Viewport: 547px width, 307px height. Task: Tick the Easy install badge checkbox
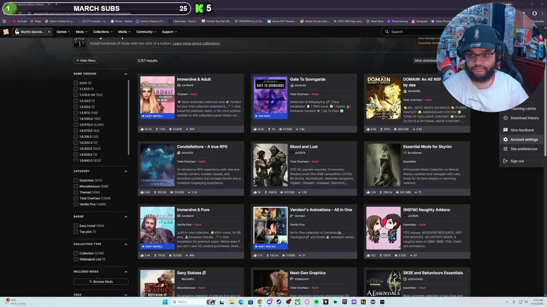click(x=76, y=226)
